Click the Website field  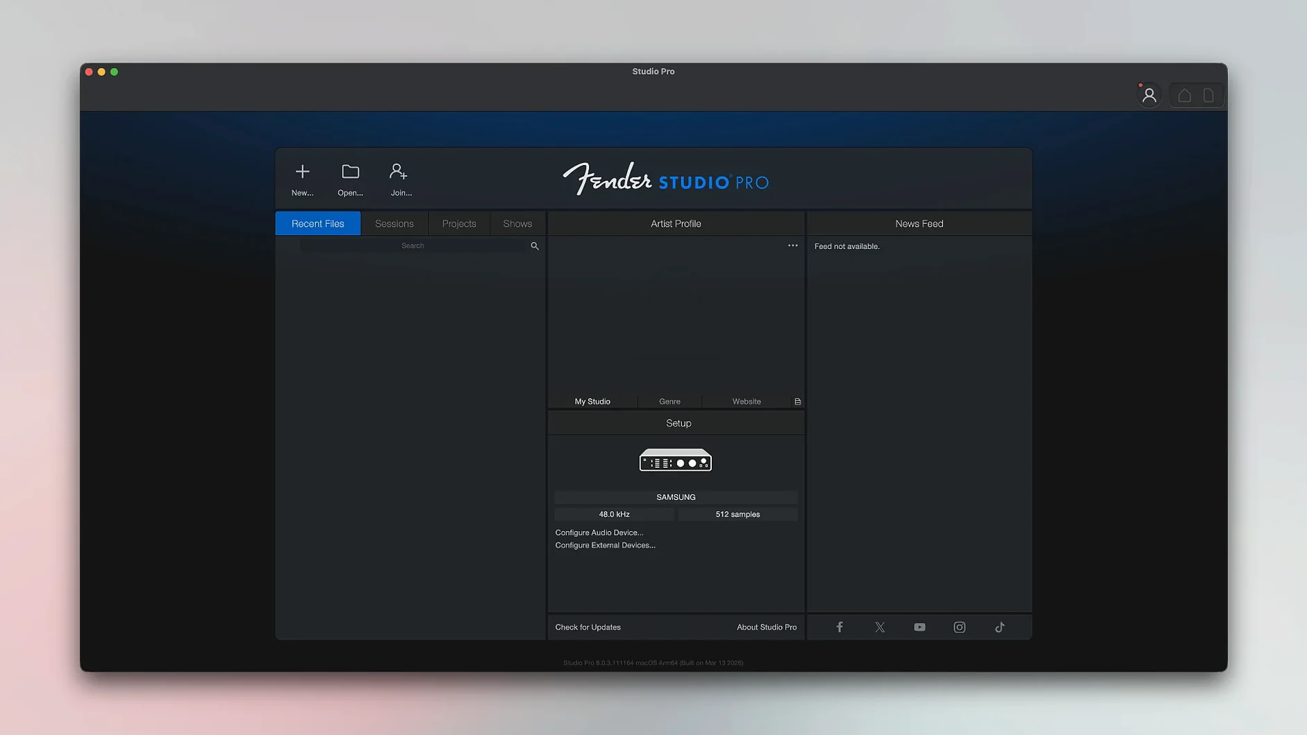pos(746,401)
